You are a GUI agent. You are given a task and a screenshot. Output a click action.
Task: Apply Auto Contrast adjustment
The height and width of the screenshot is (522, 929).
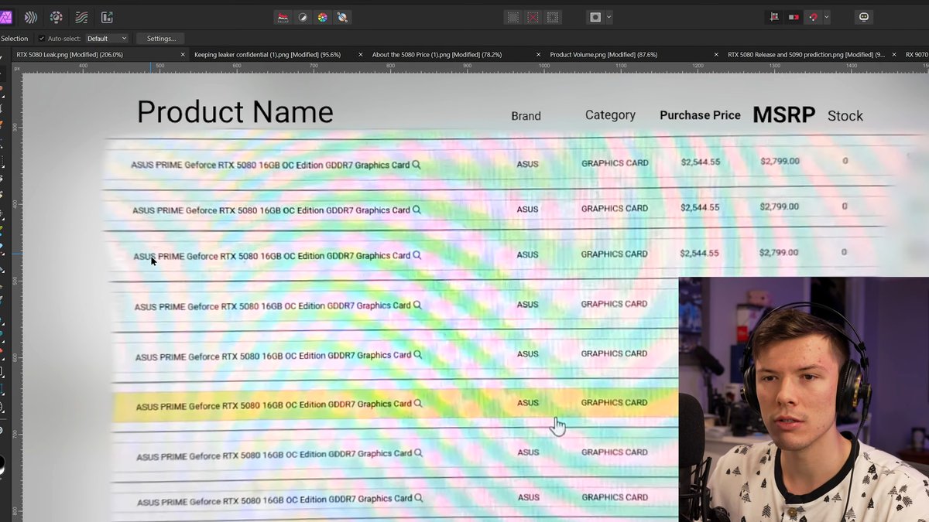point(303,17)
